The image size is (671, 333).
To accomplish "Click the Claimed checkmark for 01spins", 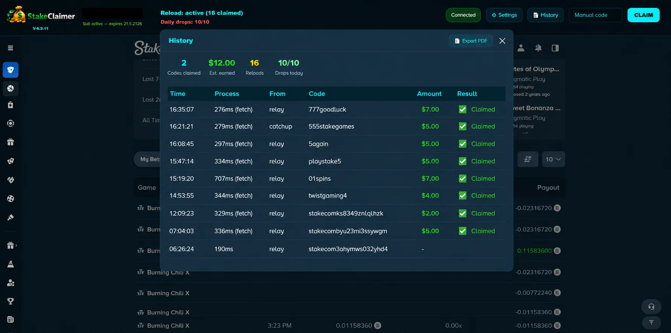I will (462, 178).
